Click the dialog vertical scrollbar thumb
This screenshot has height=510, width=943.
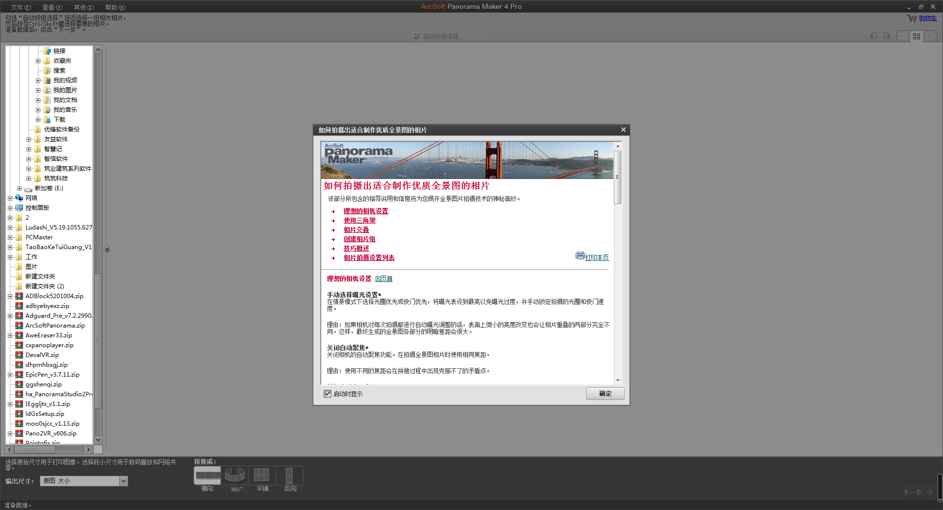coord(618,177)
